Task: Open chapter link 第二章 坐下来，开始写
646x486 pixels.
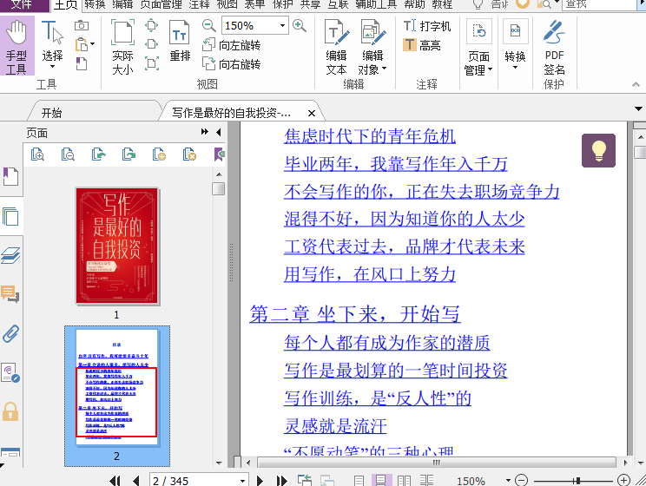Action: [355, 314]
